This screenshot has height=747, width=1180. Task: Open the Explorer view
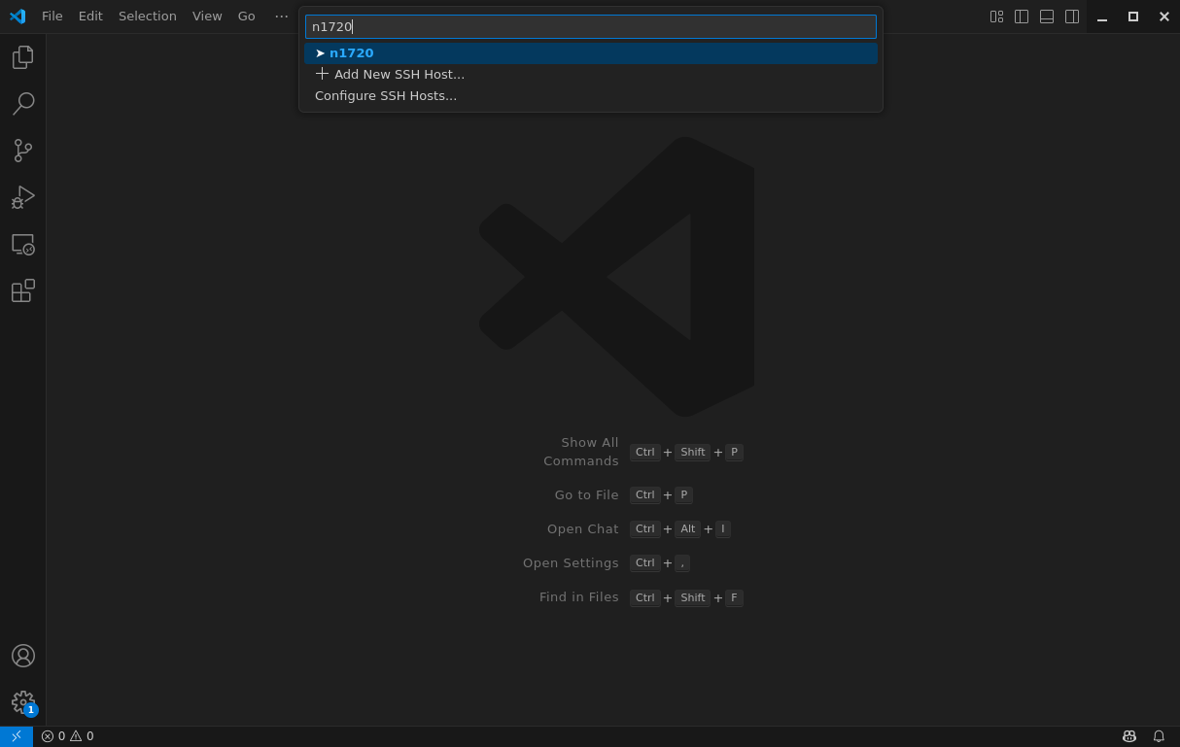pyautogui.click(x=23, y=57)
